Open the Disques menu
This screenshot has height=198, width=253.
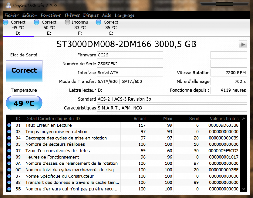click(91, 15)
